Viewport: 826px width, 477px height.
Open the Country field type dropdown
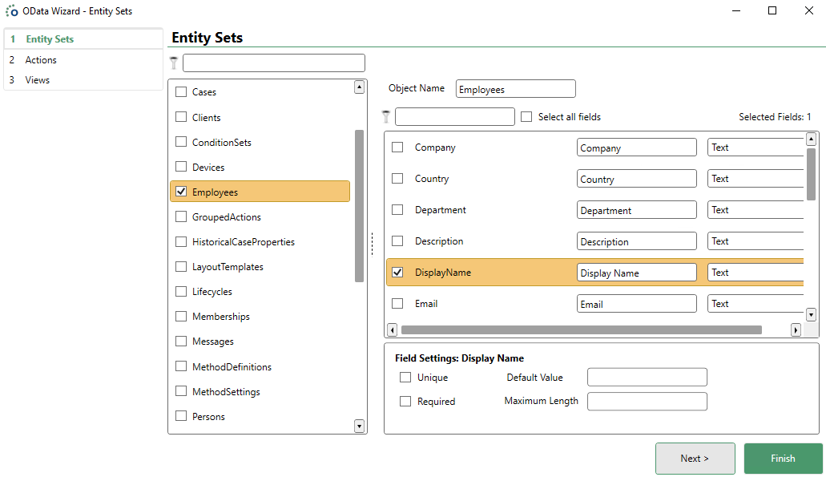pyautogui.click(x=755, y=179)
